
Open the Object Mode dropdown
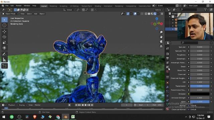[10, 14]
